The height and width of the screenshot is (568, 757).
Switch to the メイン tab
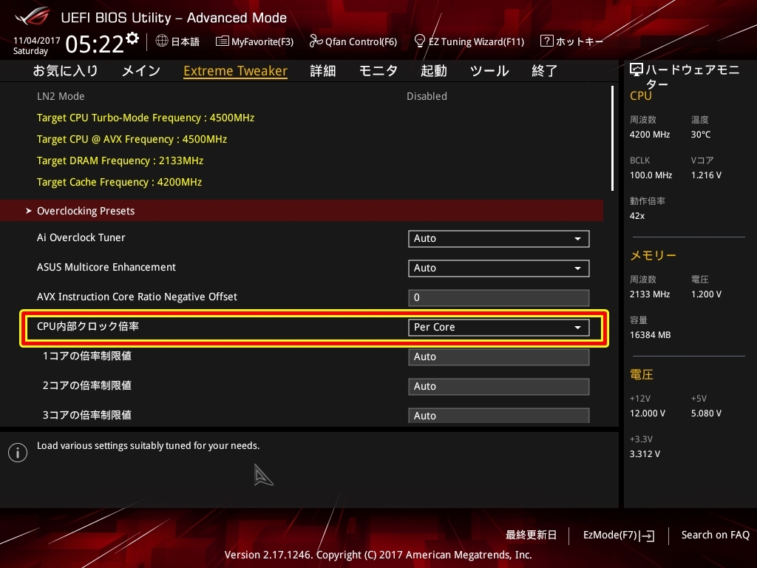(141, 71)
